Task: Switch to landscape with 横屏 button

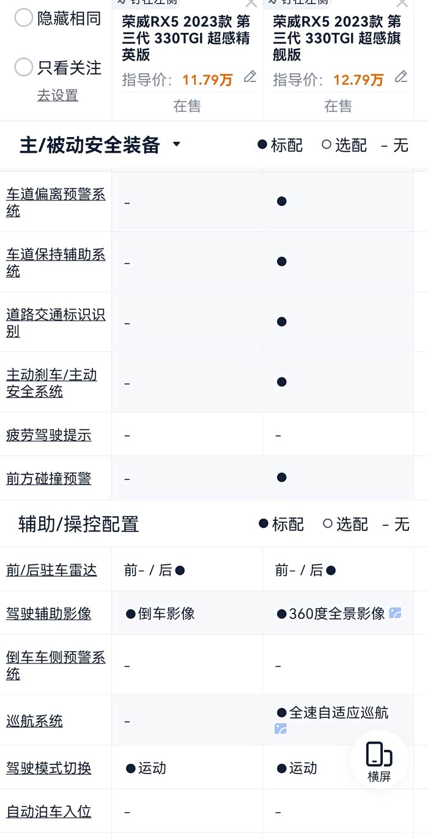Action: coord(379,761)
